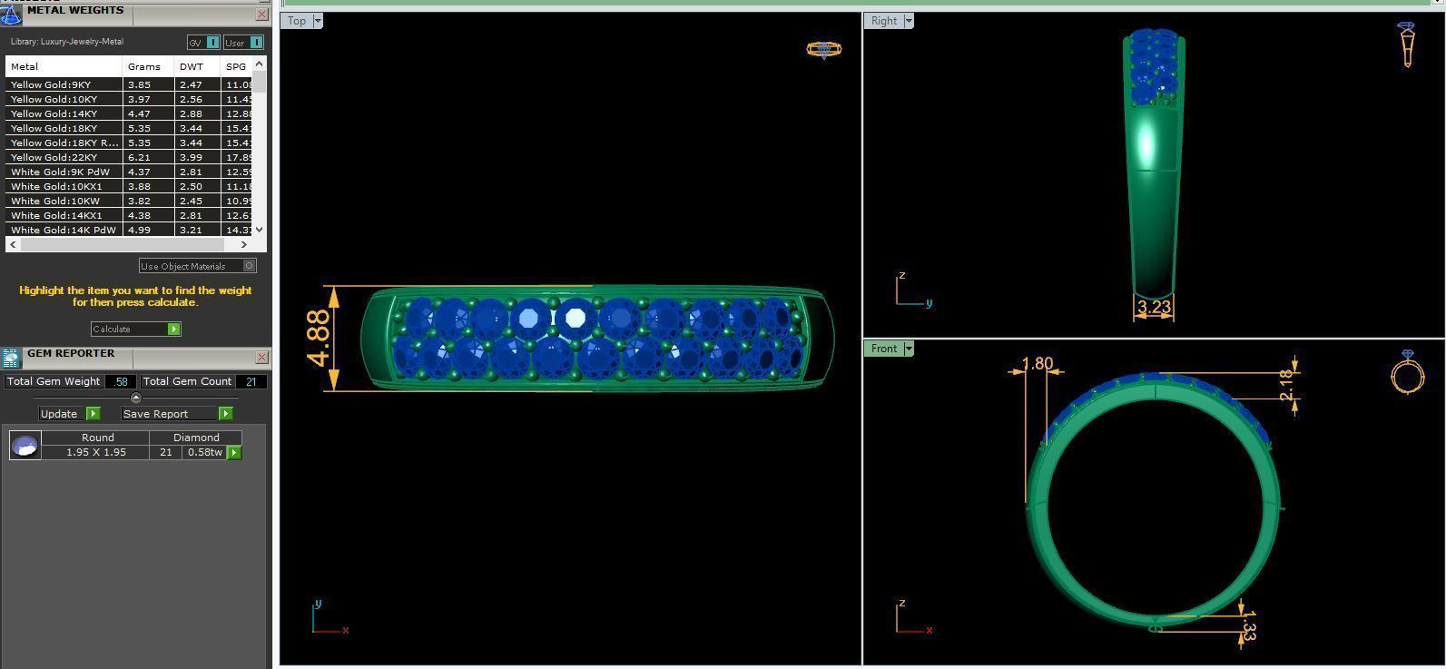Click the Round gem shape cell
This screenshot has height=669, width=1446.
coord(97,438)
